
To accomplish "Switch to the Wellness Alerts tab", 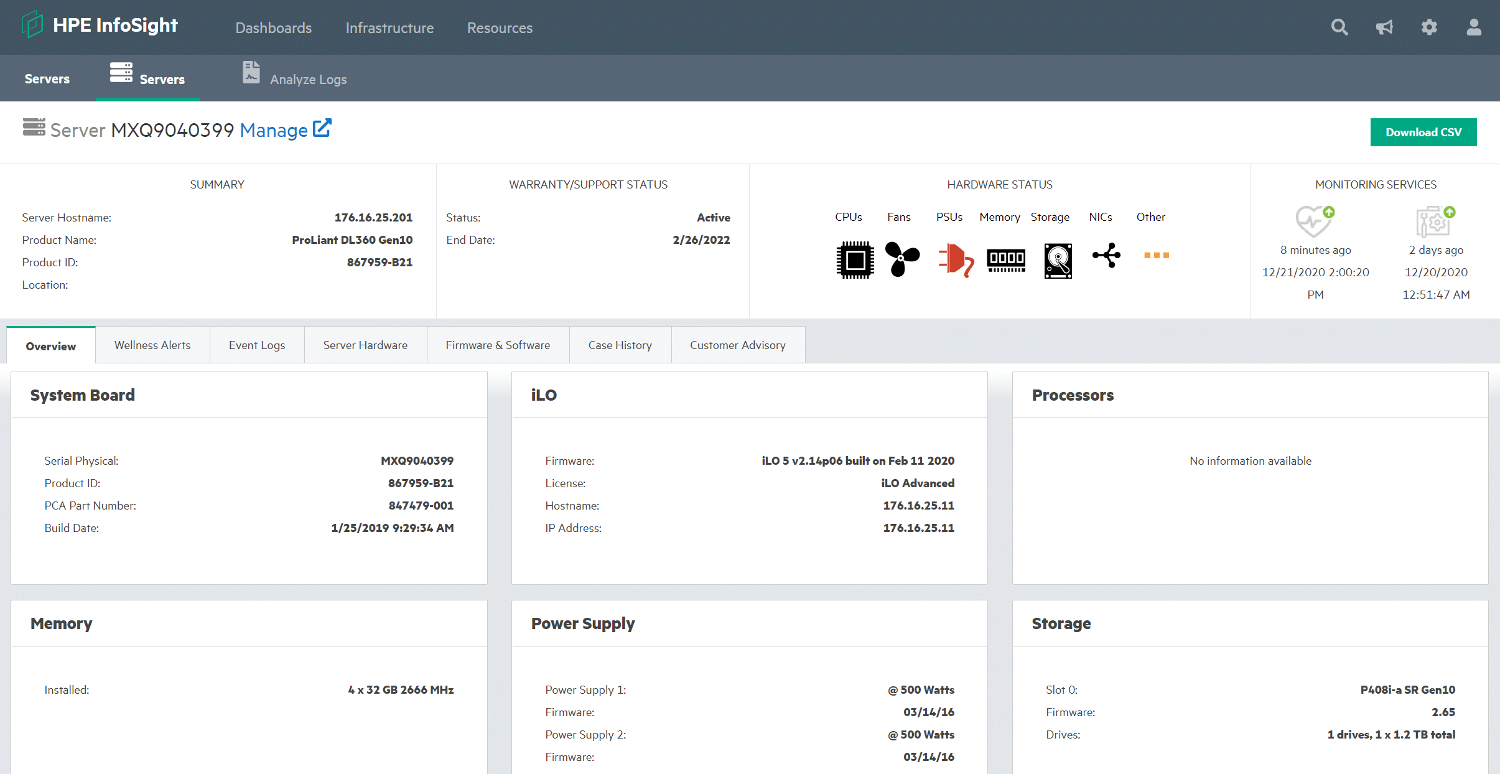I will coord(152,345).
